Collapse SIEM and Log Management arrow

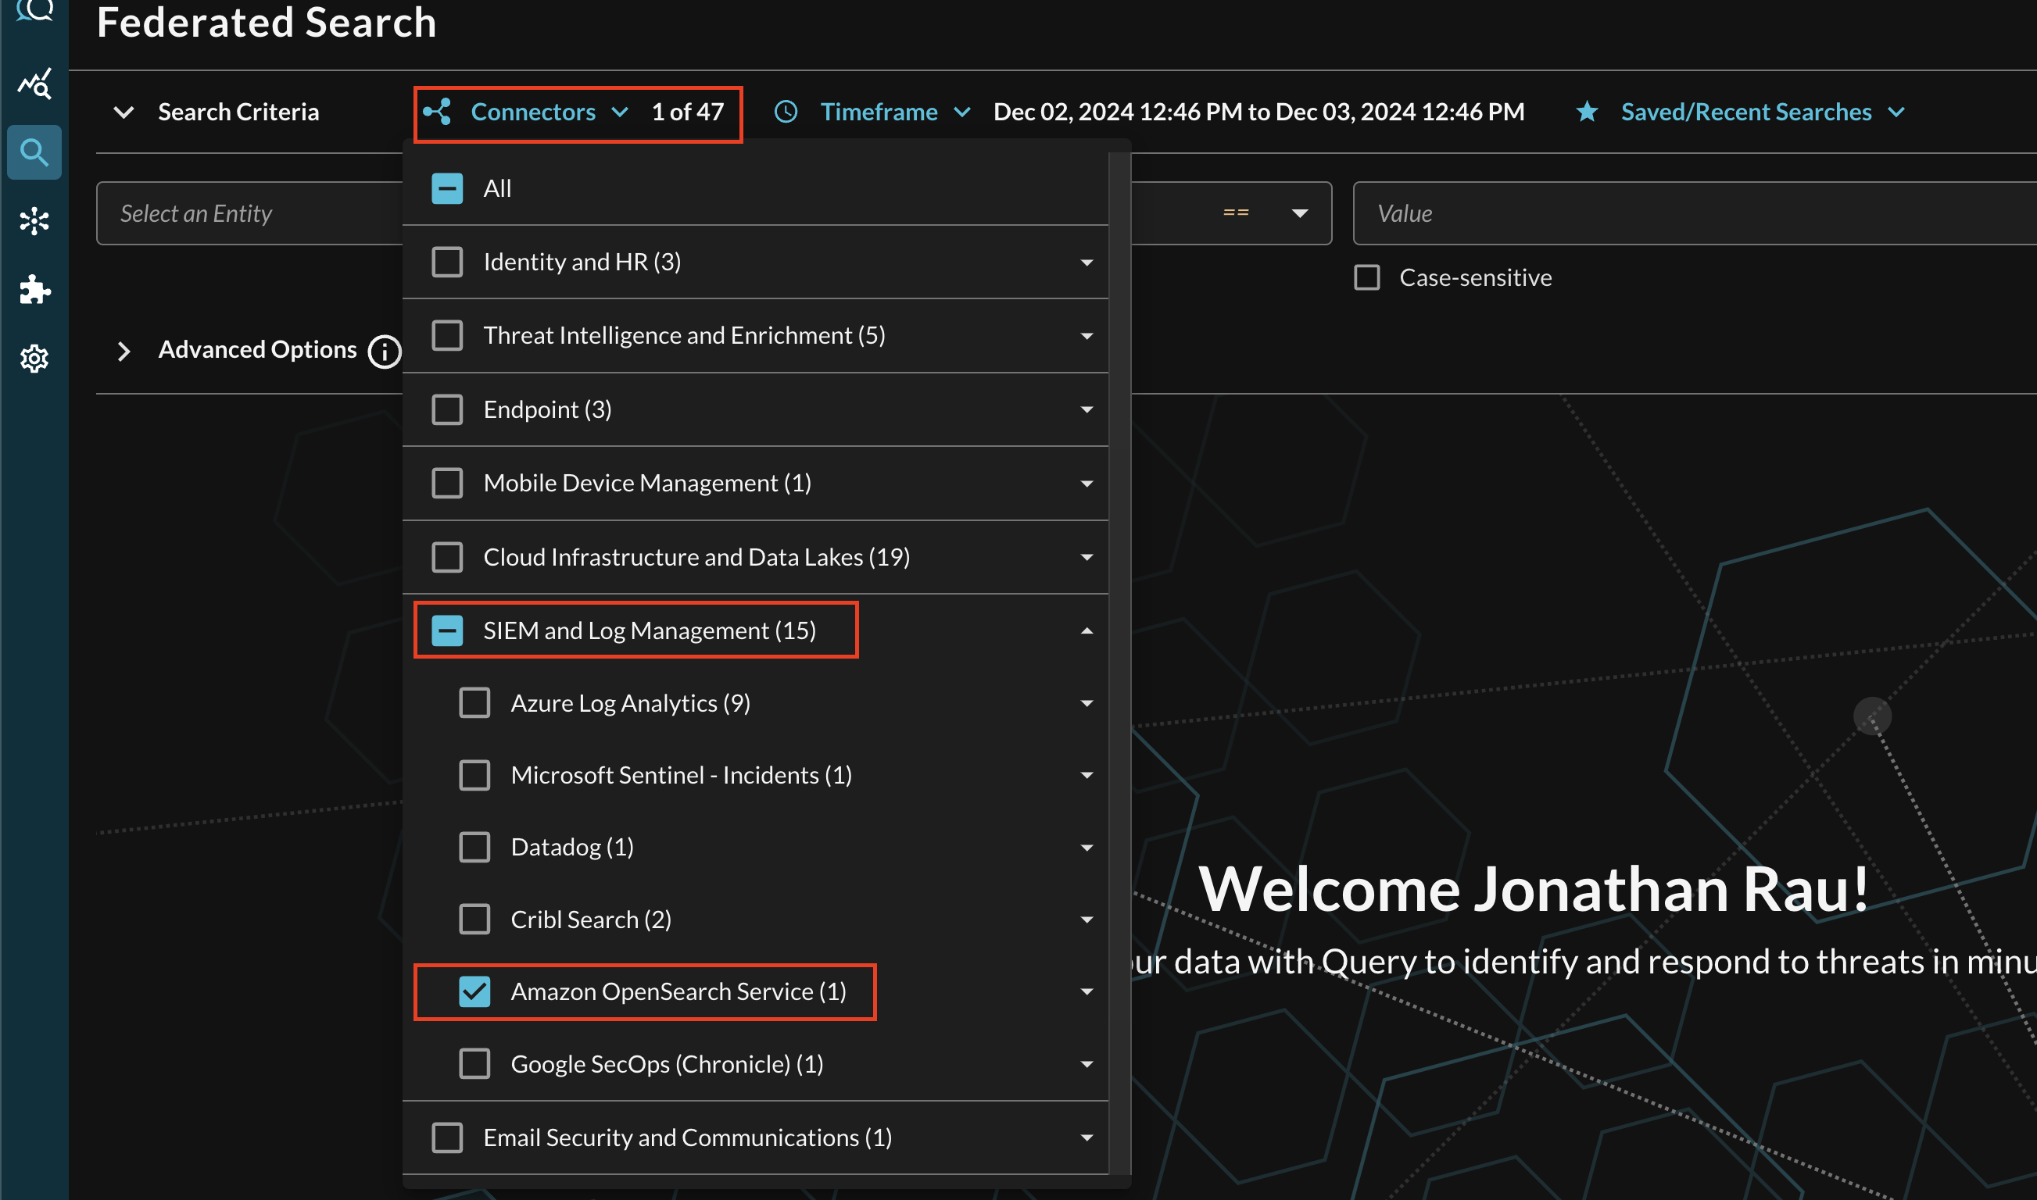tap(1087, 630)
